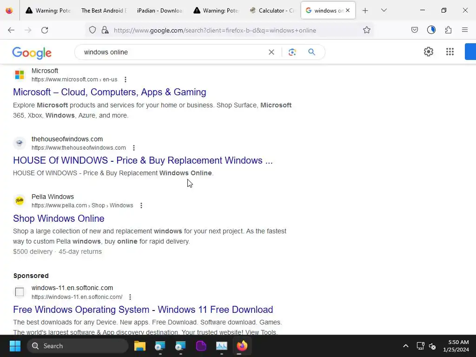Switch to iPadian - Download tab
This screenshot has width=476, height=357.
point(160,11)
